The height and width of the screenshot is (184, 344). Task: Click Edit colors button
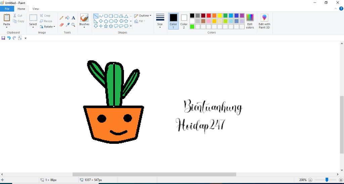pos(250,21)
